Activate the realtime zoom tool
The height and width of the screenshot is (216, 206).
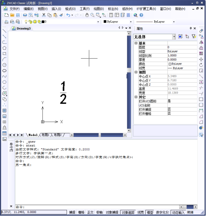pos(92,15)
